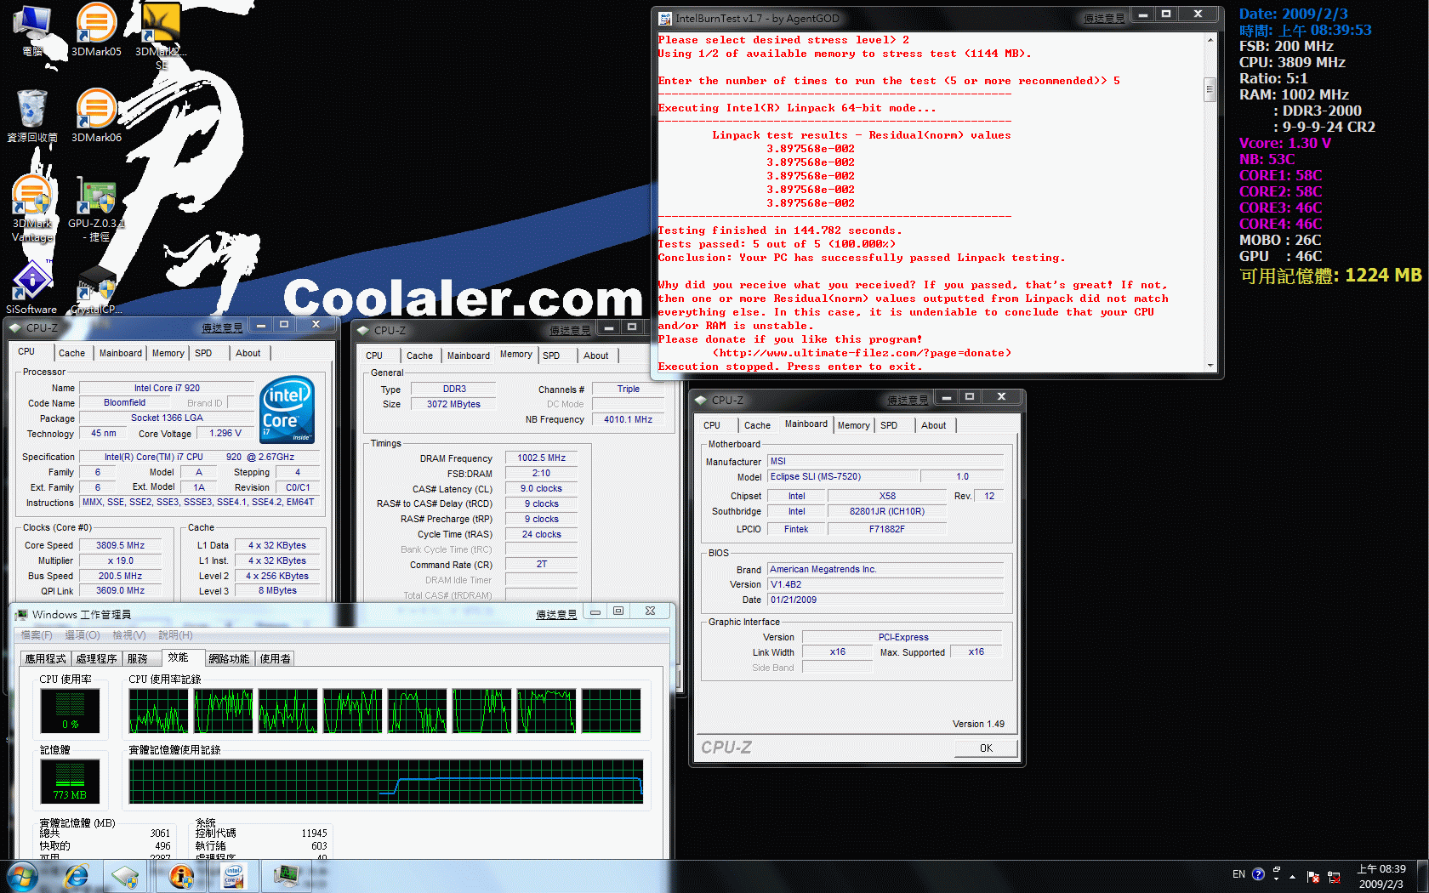The image size is (1429, 893).
Task: Click the blue help icon in the tray
Action: click(x=1258, y=874)
